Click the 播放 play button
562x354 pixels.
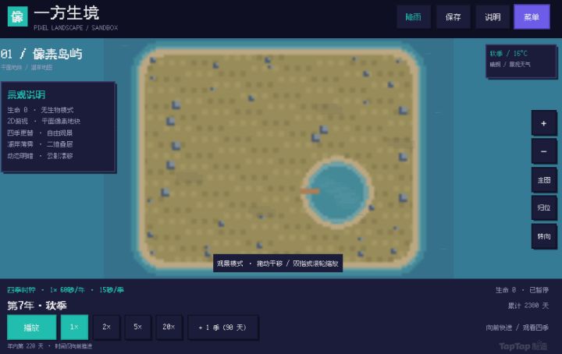(x=31, y=327)
